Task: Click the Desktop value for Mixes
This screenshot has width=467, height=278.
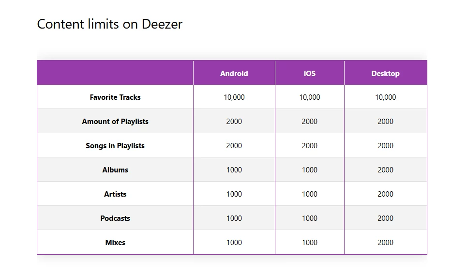Action: (x=385, y=243)
